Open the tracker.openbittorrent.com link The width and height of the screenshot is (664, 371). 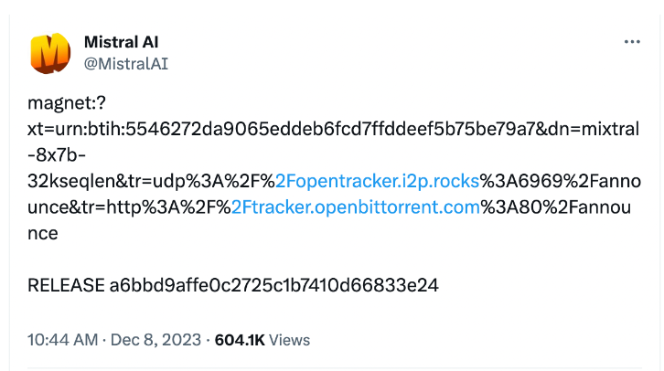(x=355, y=207)
